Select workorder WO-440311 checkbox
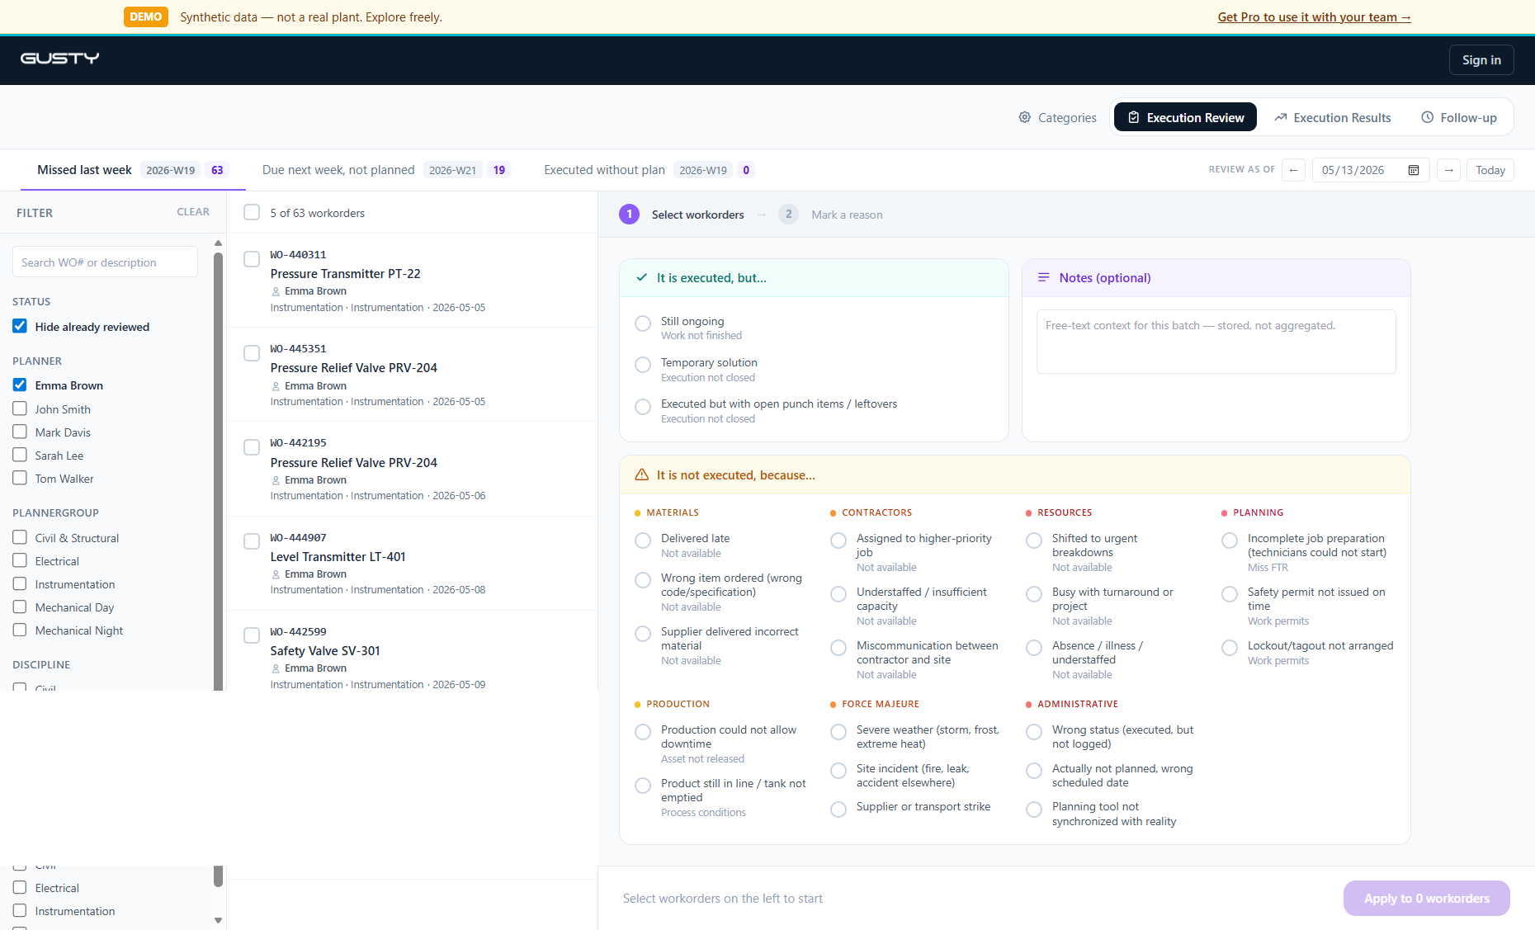The height and width of the screenshot is (930, 1535). [x=252, y=259]
